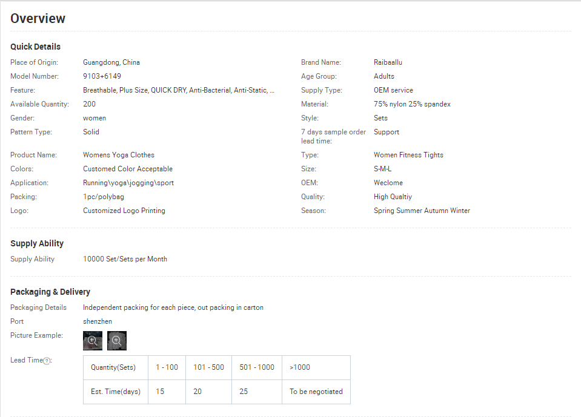The height and width of the screenshot is (417, 581).
Task: Click '10000 Set/Sets per Month' supply text
Action: pos(125,259)
